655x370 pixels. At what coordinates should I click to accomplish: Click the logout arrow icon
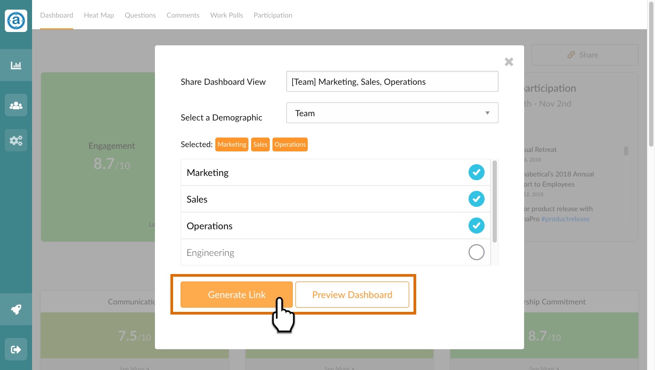coord(16,350)
